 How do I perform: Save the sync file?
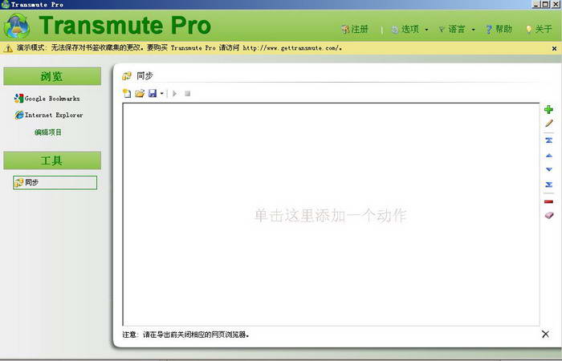click(153, 94)
